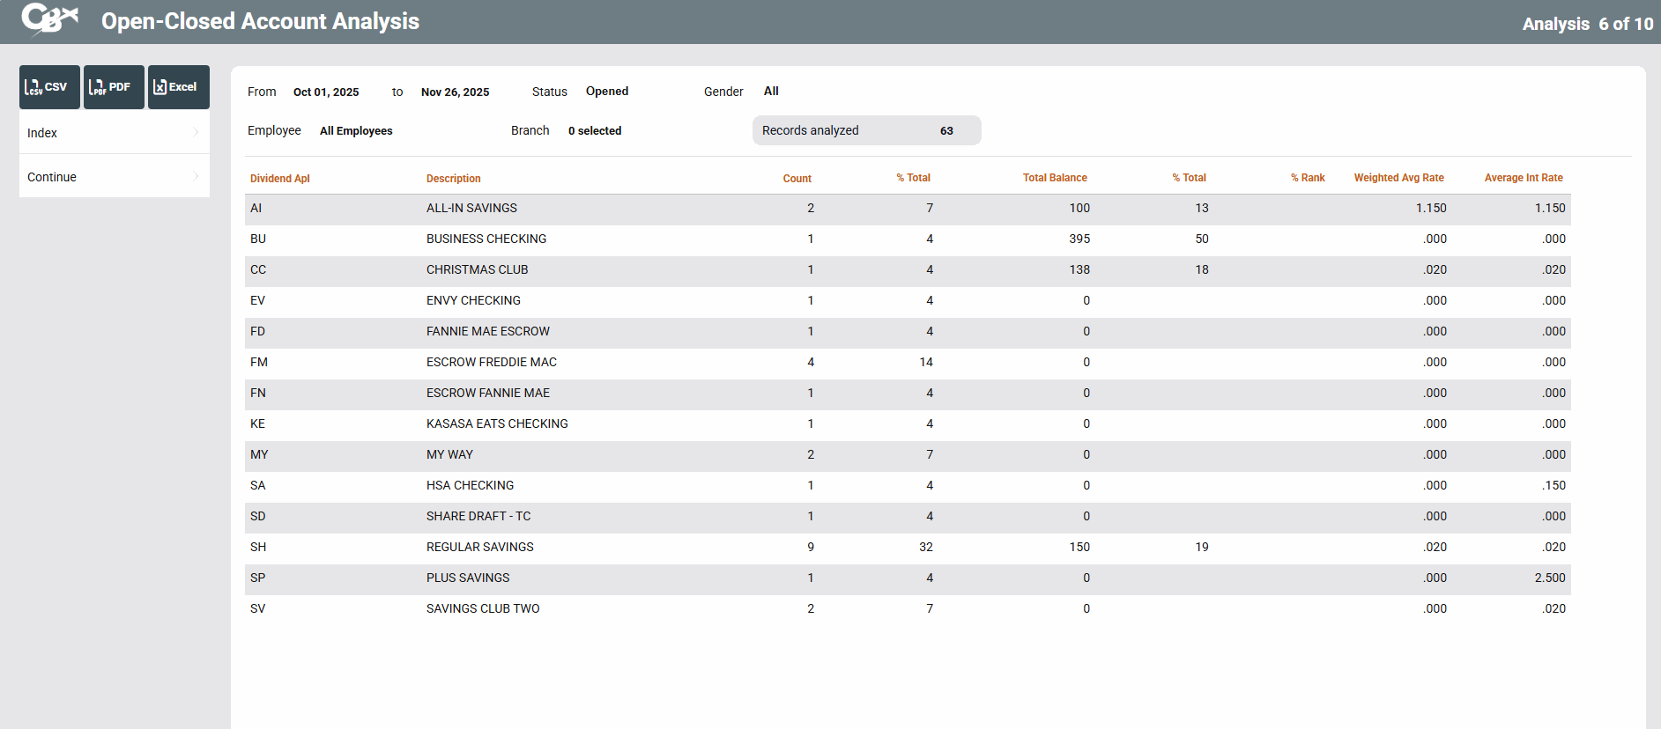Click the CBX logo in header

(x=49, y=19)
